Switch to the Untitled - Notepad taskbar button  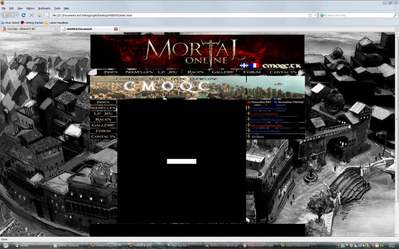pos(70,245)
